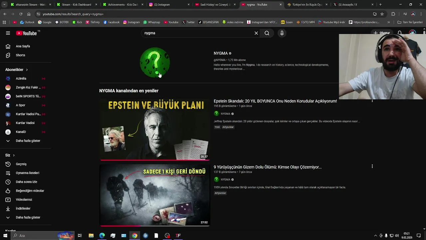Play Epstein ve Büyük Planı thumbnail
This screenshot has width=426, height=240.
tap(155, 129)
